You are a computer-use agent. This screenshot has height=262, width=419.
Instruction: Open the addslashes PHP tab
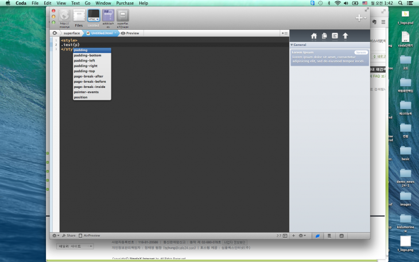click(x=108, y=19)
